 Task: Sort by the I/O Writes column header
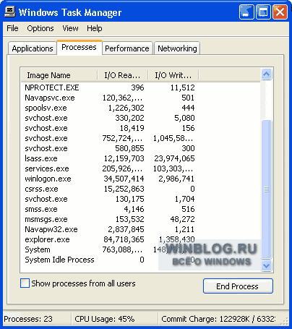173,75
